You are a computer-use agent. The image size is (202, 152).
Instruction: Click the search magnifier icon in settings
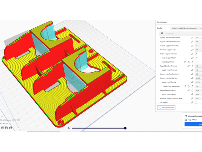coord(162,33)
